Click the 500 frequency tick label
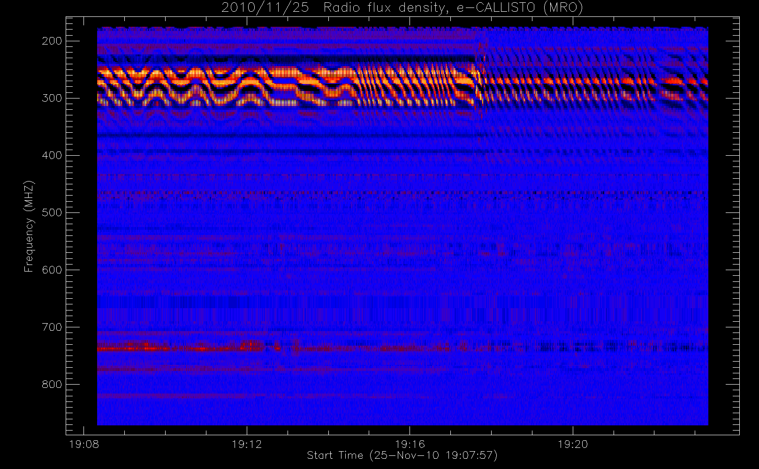Viewport: 759px width, 469px height. (x=52, y=212)
